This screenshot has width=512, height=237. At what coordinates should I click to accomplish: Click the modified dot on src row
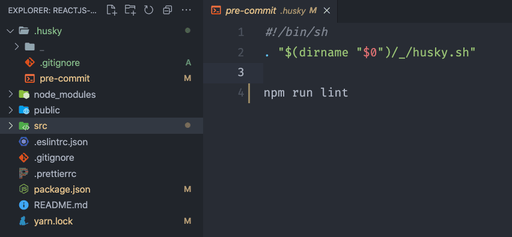[187, 125]
